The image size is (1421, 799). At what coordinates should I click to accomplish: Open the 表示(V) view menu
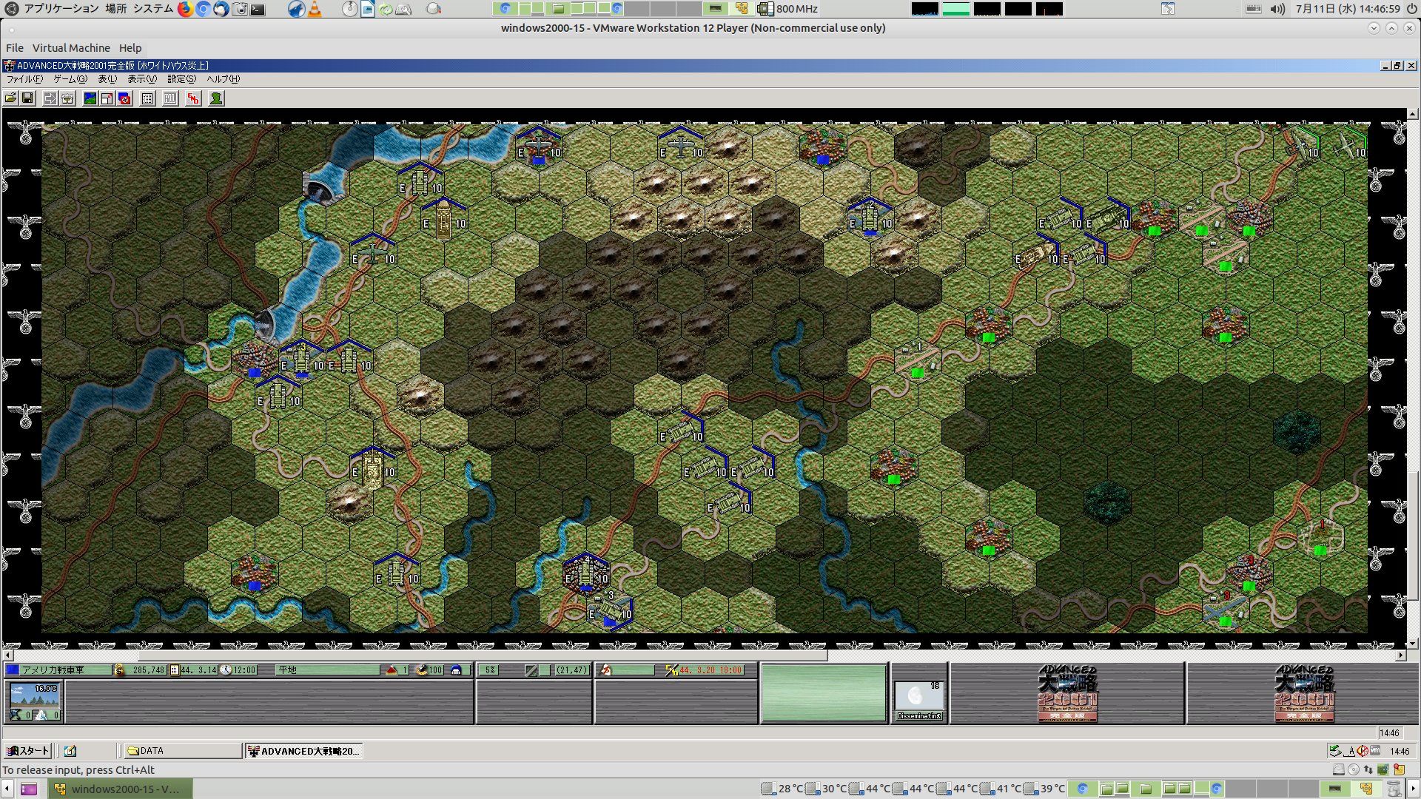tap(141, 79)
